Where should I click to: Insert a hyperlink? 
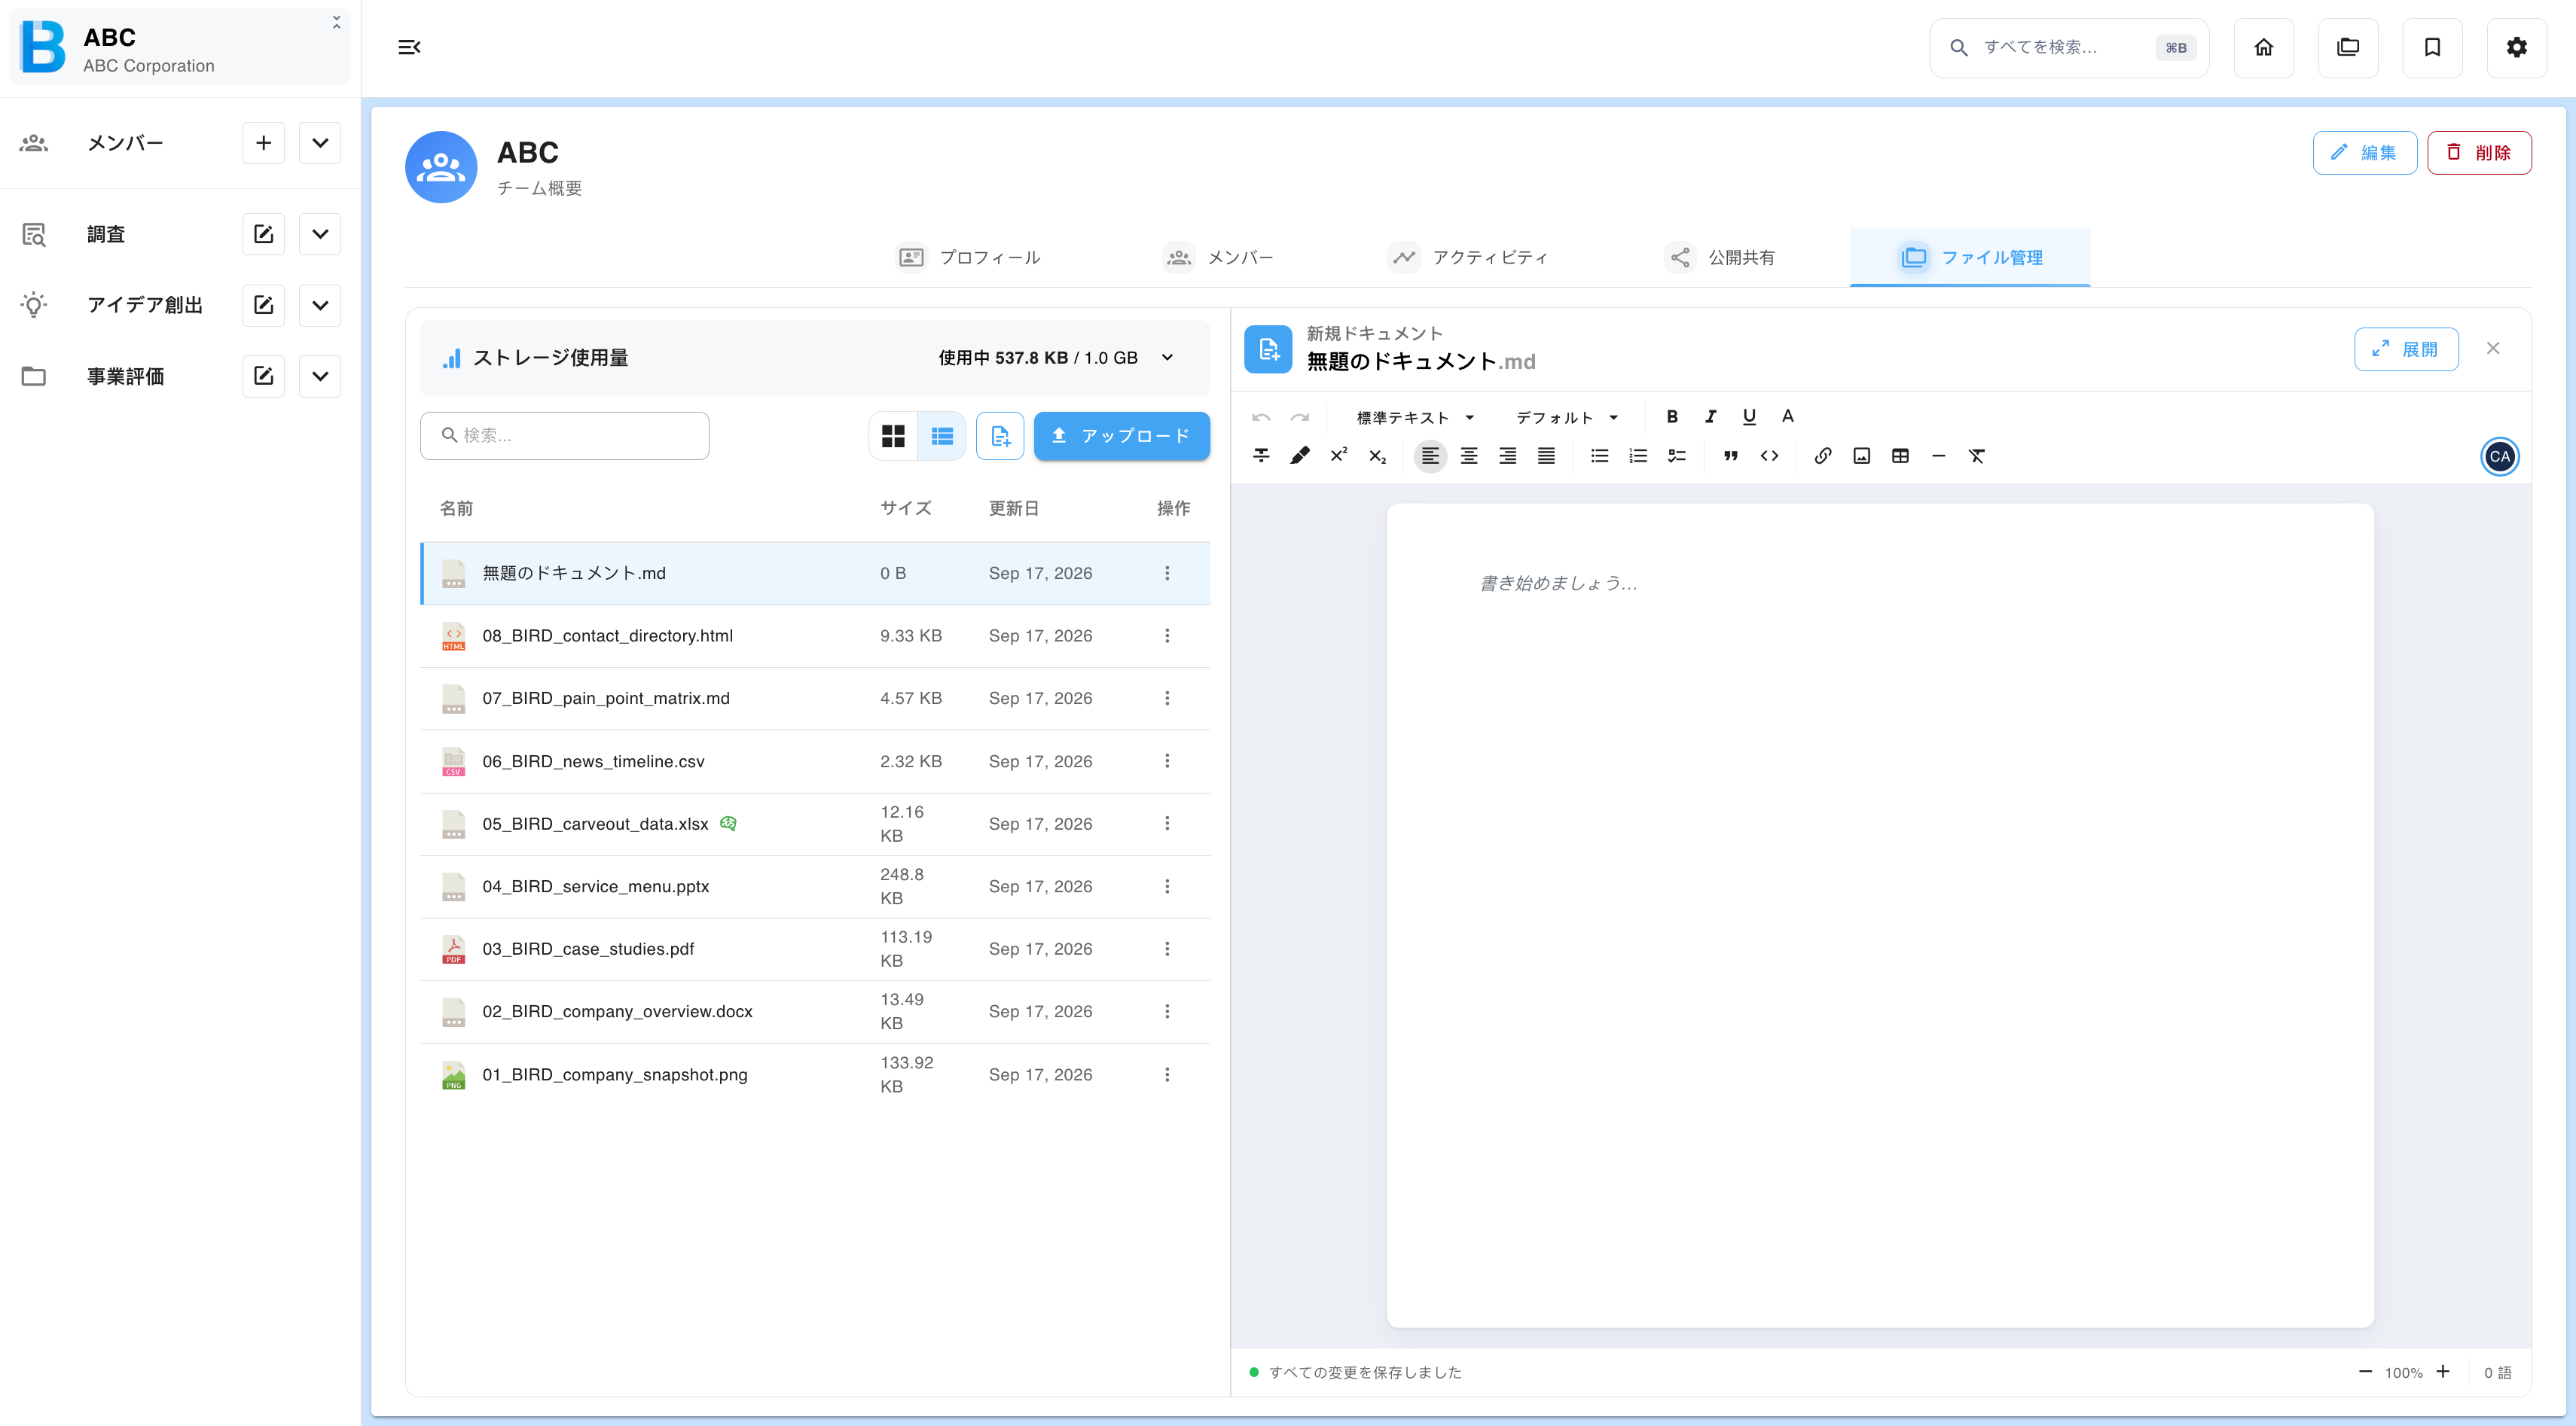click(1823, 456)
